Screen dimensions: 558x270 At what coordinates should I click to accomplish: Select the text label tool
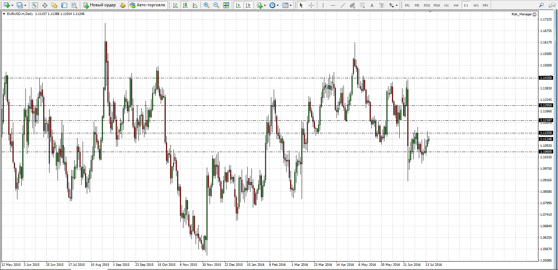[382, 5]
